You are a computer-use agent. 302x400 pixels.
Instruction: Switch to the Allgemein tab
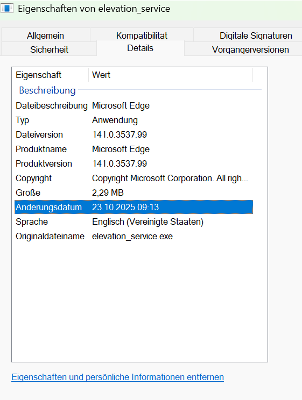tap(45, 35)
